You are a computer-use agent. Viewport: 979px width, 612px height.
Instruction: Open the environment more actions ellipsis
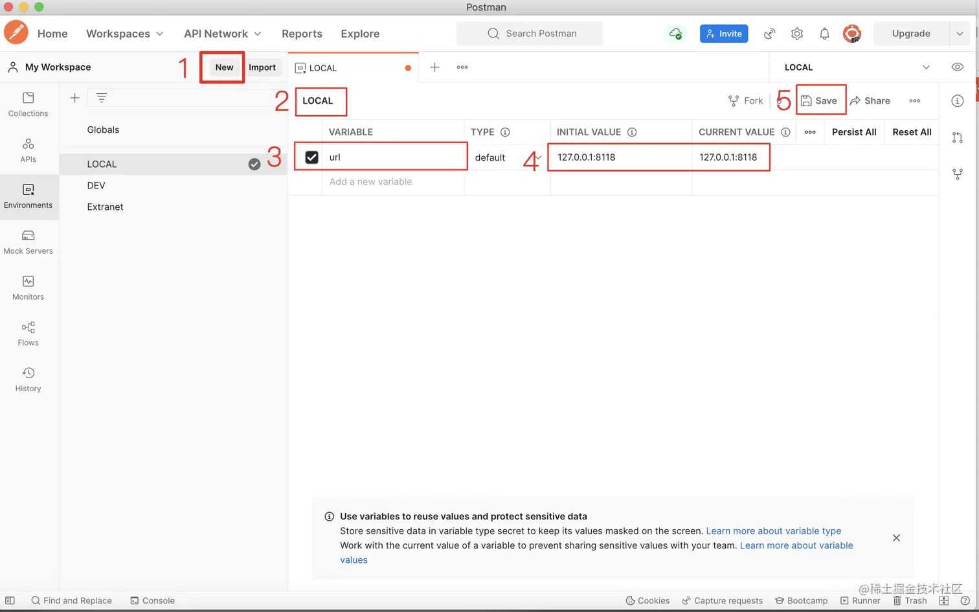click(915, 101)
